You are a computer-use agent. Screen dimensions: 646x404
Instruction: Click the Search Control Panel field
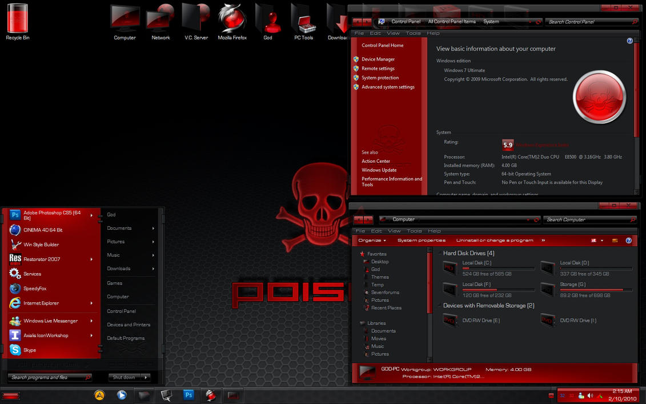(592, 22)
